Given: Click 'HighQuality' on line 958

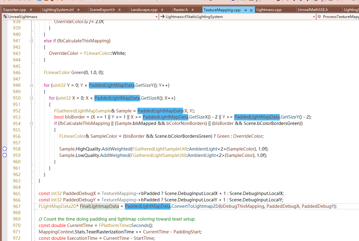Looking at the screenshot, I should (x=88, y=149).
